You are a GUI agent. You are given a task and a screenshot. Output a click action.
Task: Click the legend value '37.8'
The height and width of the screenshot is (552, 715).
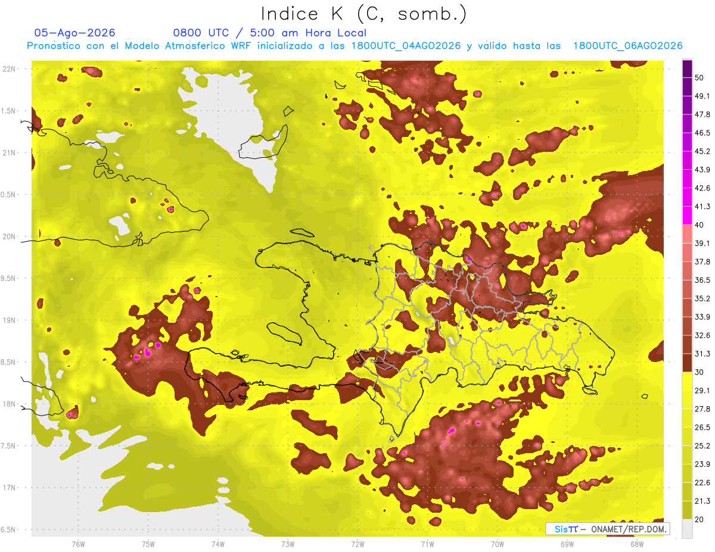pyautogui.click(x=702, y=262)
